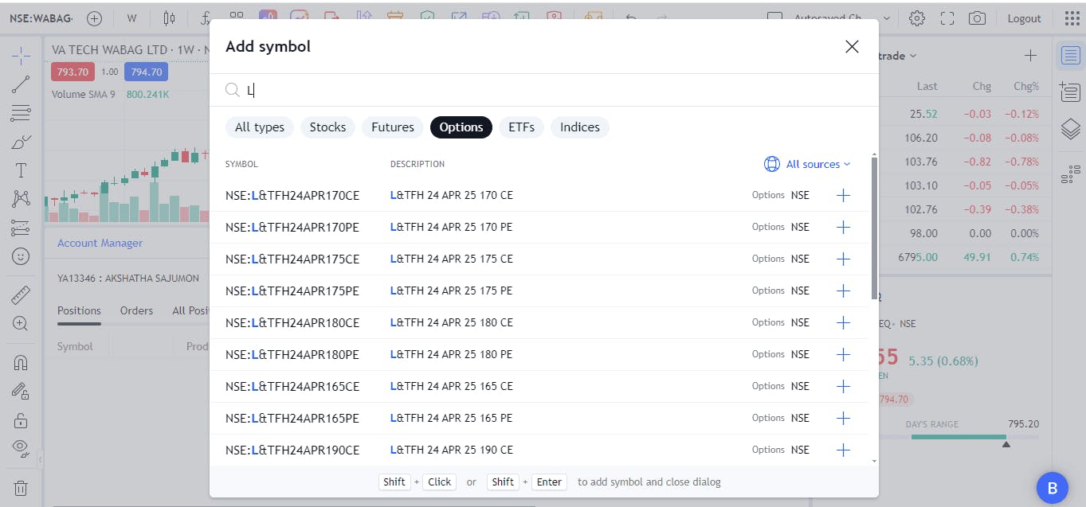Select the Indices filter

(x=580, y=127)
